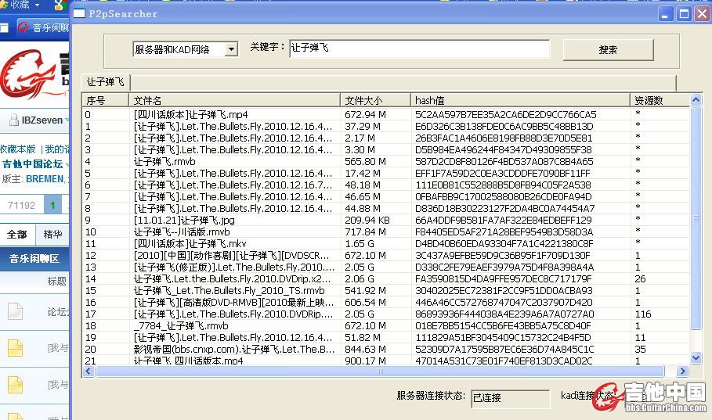Click the server connection status field 已连接

click(x=510, y=398)
